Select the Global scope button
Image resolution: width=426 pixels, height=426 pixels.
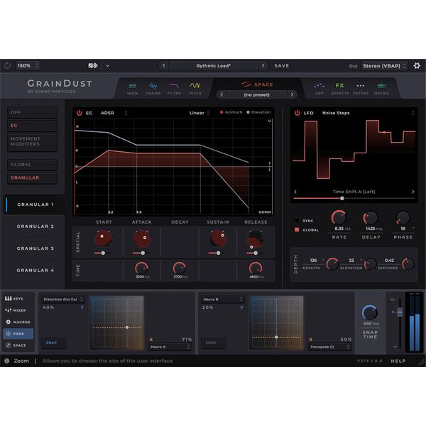[32, 165]
